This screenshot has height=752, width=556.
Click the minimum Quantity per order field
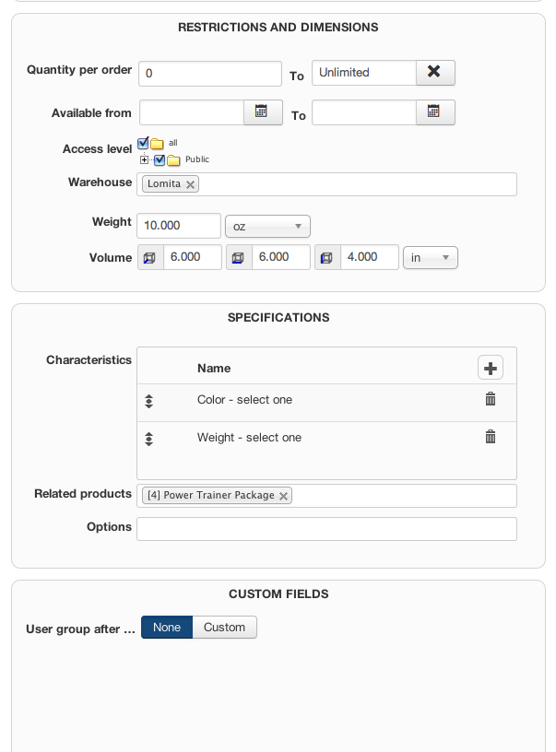pos(209,74)
